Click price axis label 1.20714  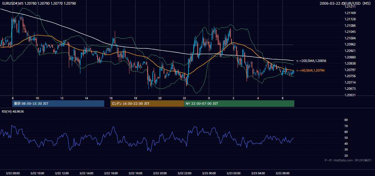click(349, 82)
